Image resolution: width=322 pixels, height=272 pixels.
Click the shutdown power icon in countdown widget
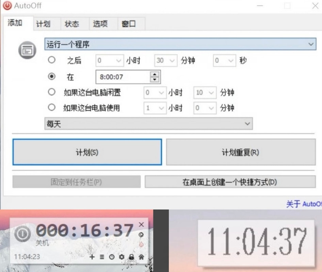(x=22, y=234)
